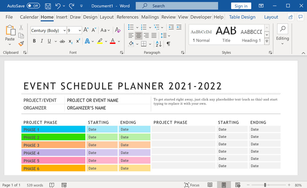Image resolution: width=307 pixels, height=188 pixels.
Task: Turn on the AutoSave switch
Action: tap(33, 6)
